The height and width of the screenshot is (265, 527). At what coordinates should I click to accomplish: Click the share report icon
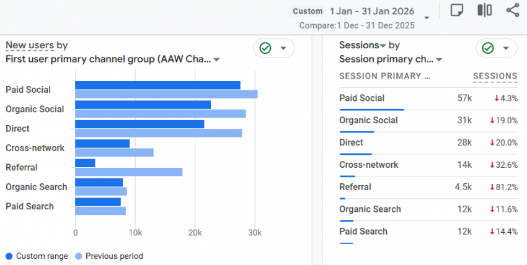coord(512,11)
